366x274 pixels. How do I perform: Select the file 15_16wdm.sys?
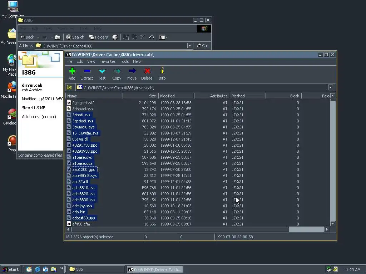85,133
